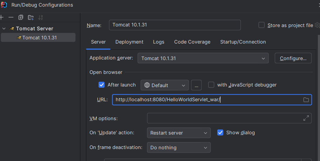Open the Code Coverage tab

coord(192,42)
